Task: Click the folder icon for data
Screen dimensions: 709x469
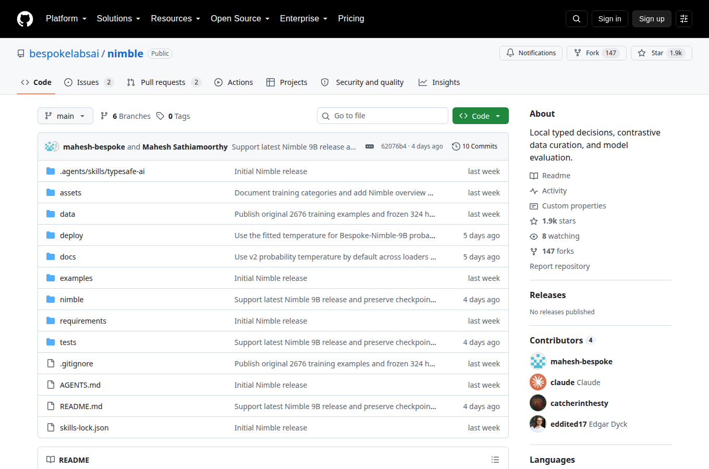Action: (51, 214)
